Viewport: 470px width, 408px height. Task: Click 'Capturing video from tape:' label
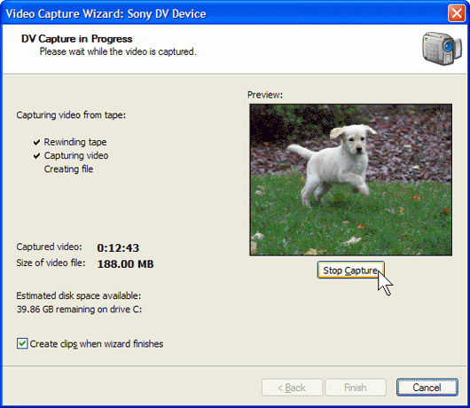pyautogui.click(x=71, y=115)
